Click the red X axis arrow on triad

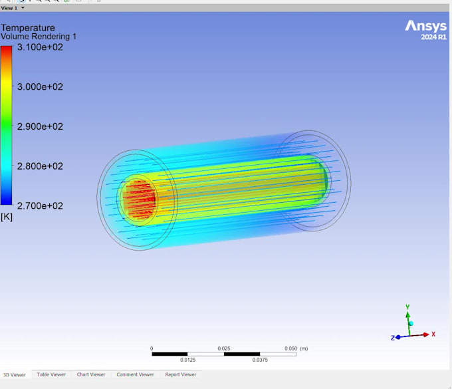click(426, 334)
